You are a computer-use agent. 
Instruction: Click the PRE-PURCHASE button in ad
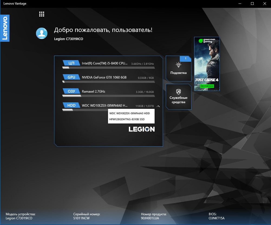[207, 86]
